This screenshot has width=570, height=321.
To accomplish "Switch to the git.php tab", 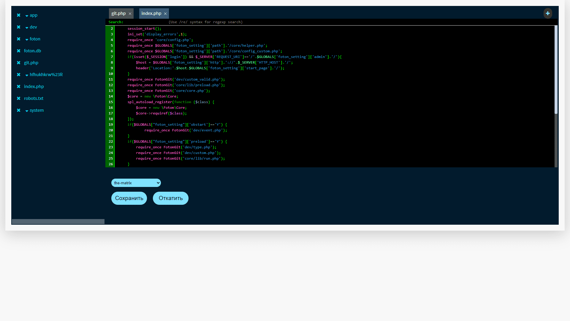I will (x=118, y=13).
